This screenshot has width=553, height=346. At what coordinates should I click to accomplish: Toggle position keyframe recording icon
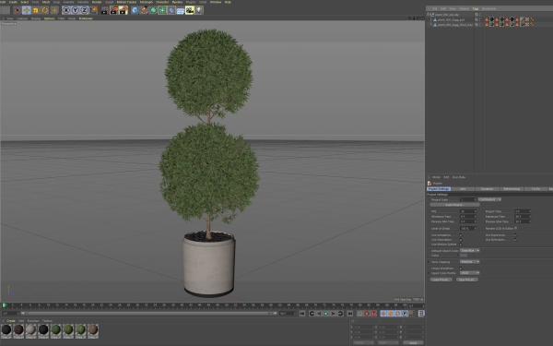pyautogui.click(x=383, y=314)
